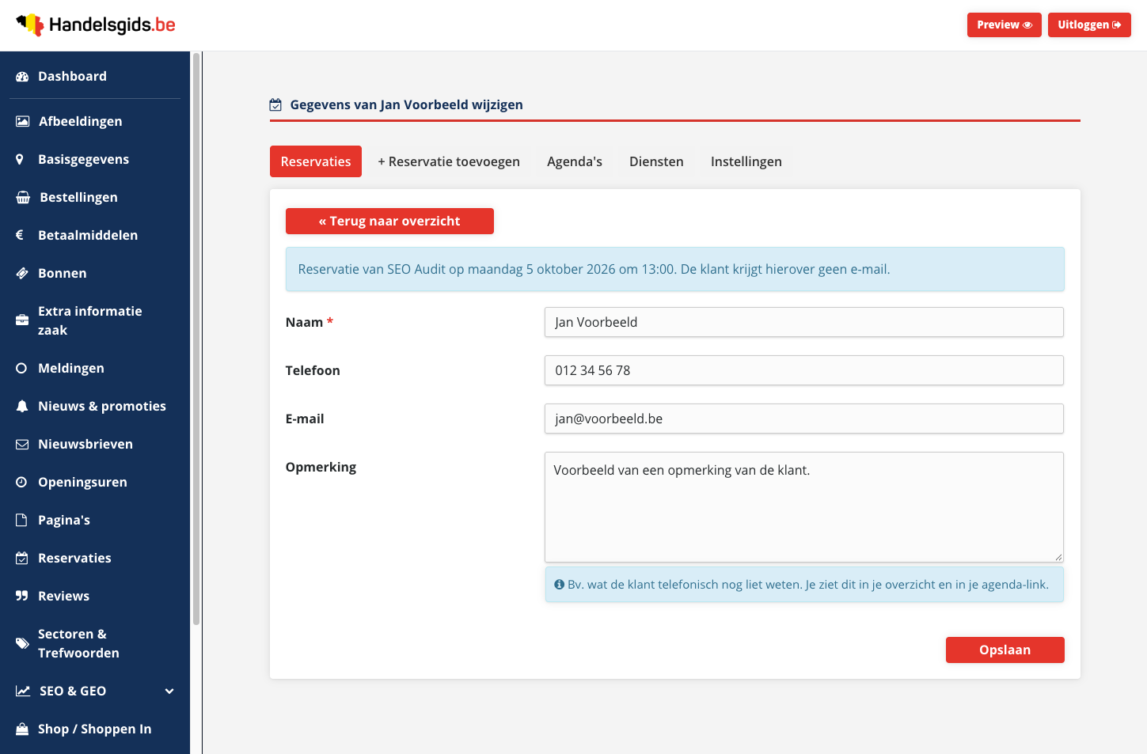The image size is (1147, 754).
Task: Click the Shop / Shoppen In bag icon
Action: tap(22, 729)
